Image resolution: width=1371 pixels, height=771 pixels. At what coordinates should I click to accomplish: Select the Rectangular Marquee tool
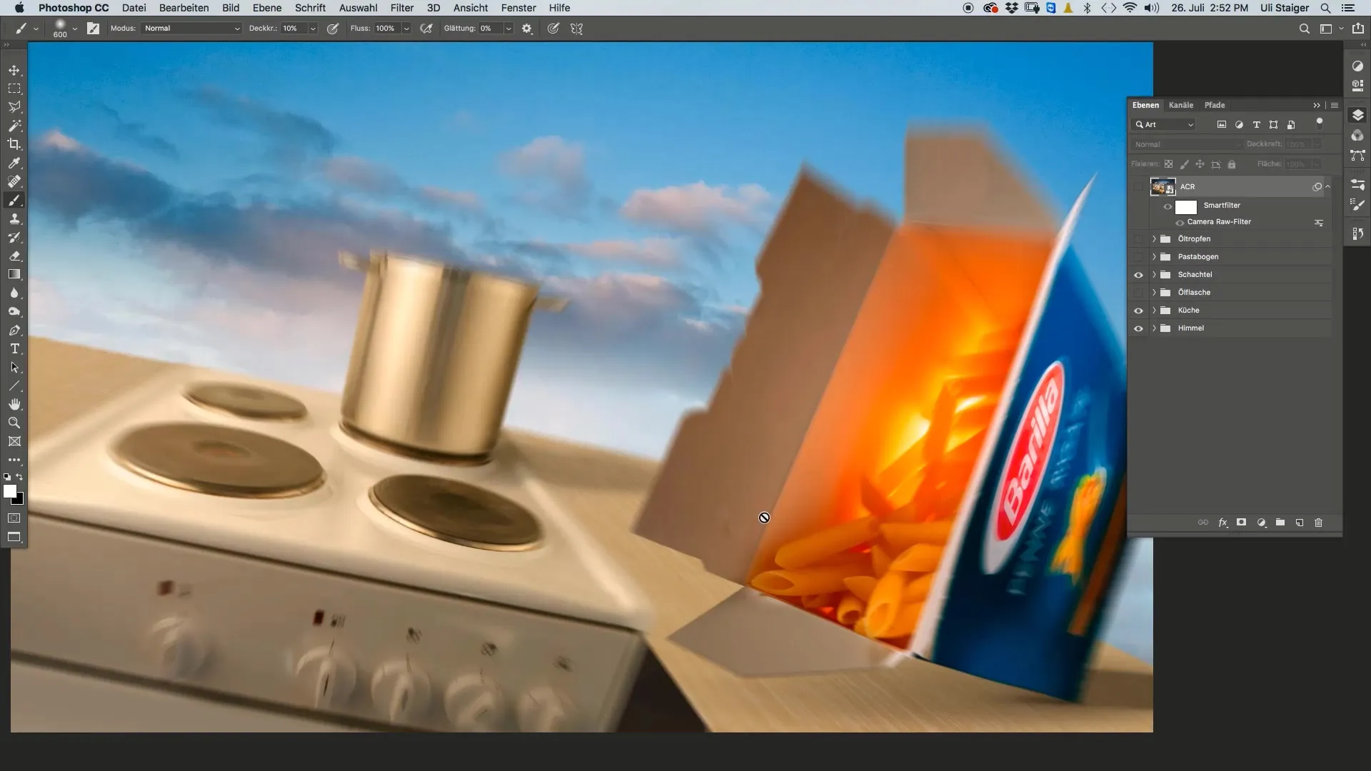(x=14, y=89)
